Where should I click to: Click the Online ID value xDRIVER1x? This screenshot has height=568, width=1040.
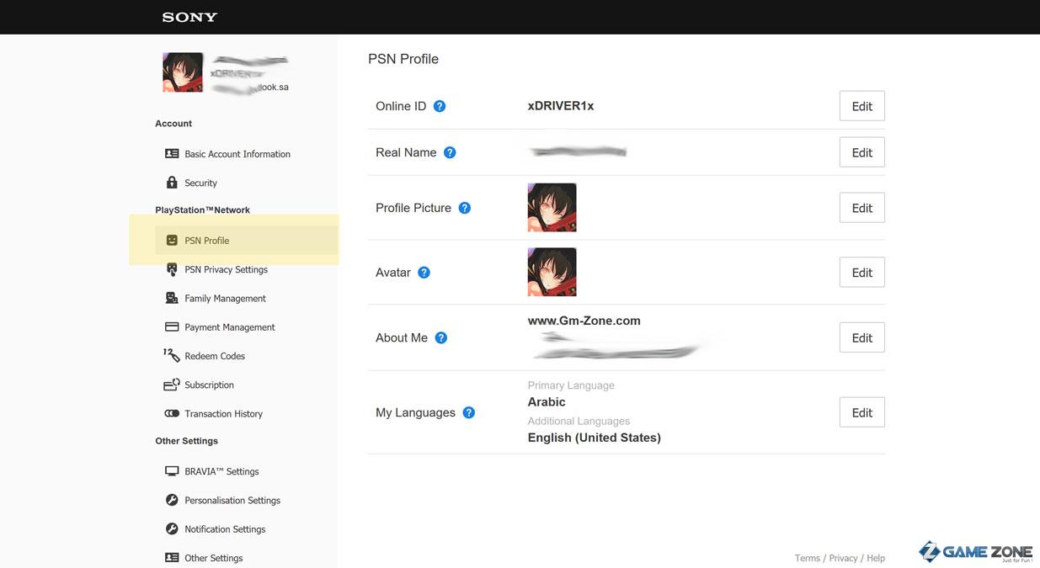pyautogui.click(x=561, y=106)
